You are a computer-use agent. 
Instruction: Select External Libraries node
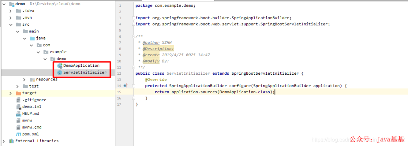pos(37,141)
